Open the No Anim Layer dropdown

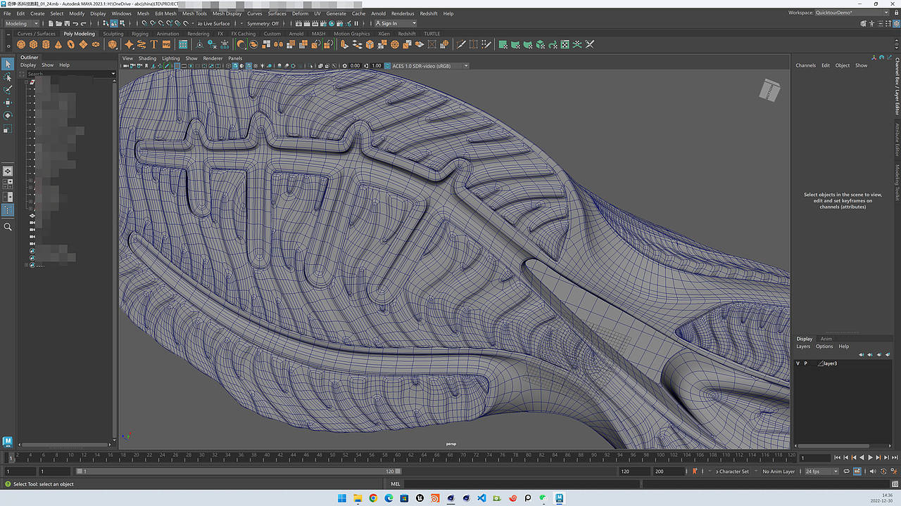[779, 472]
